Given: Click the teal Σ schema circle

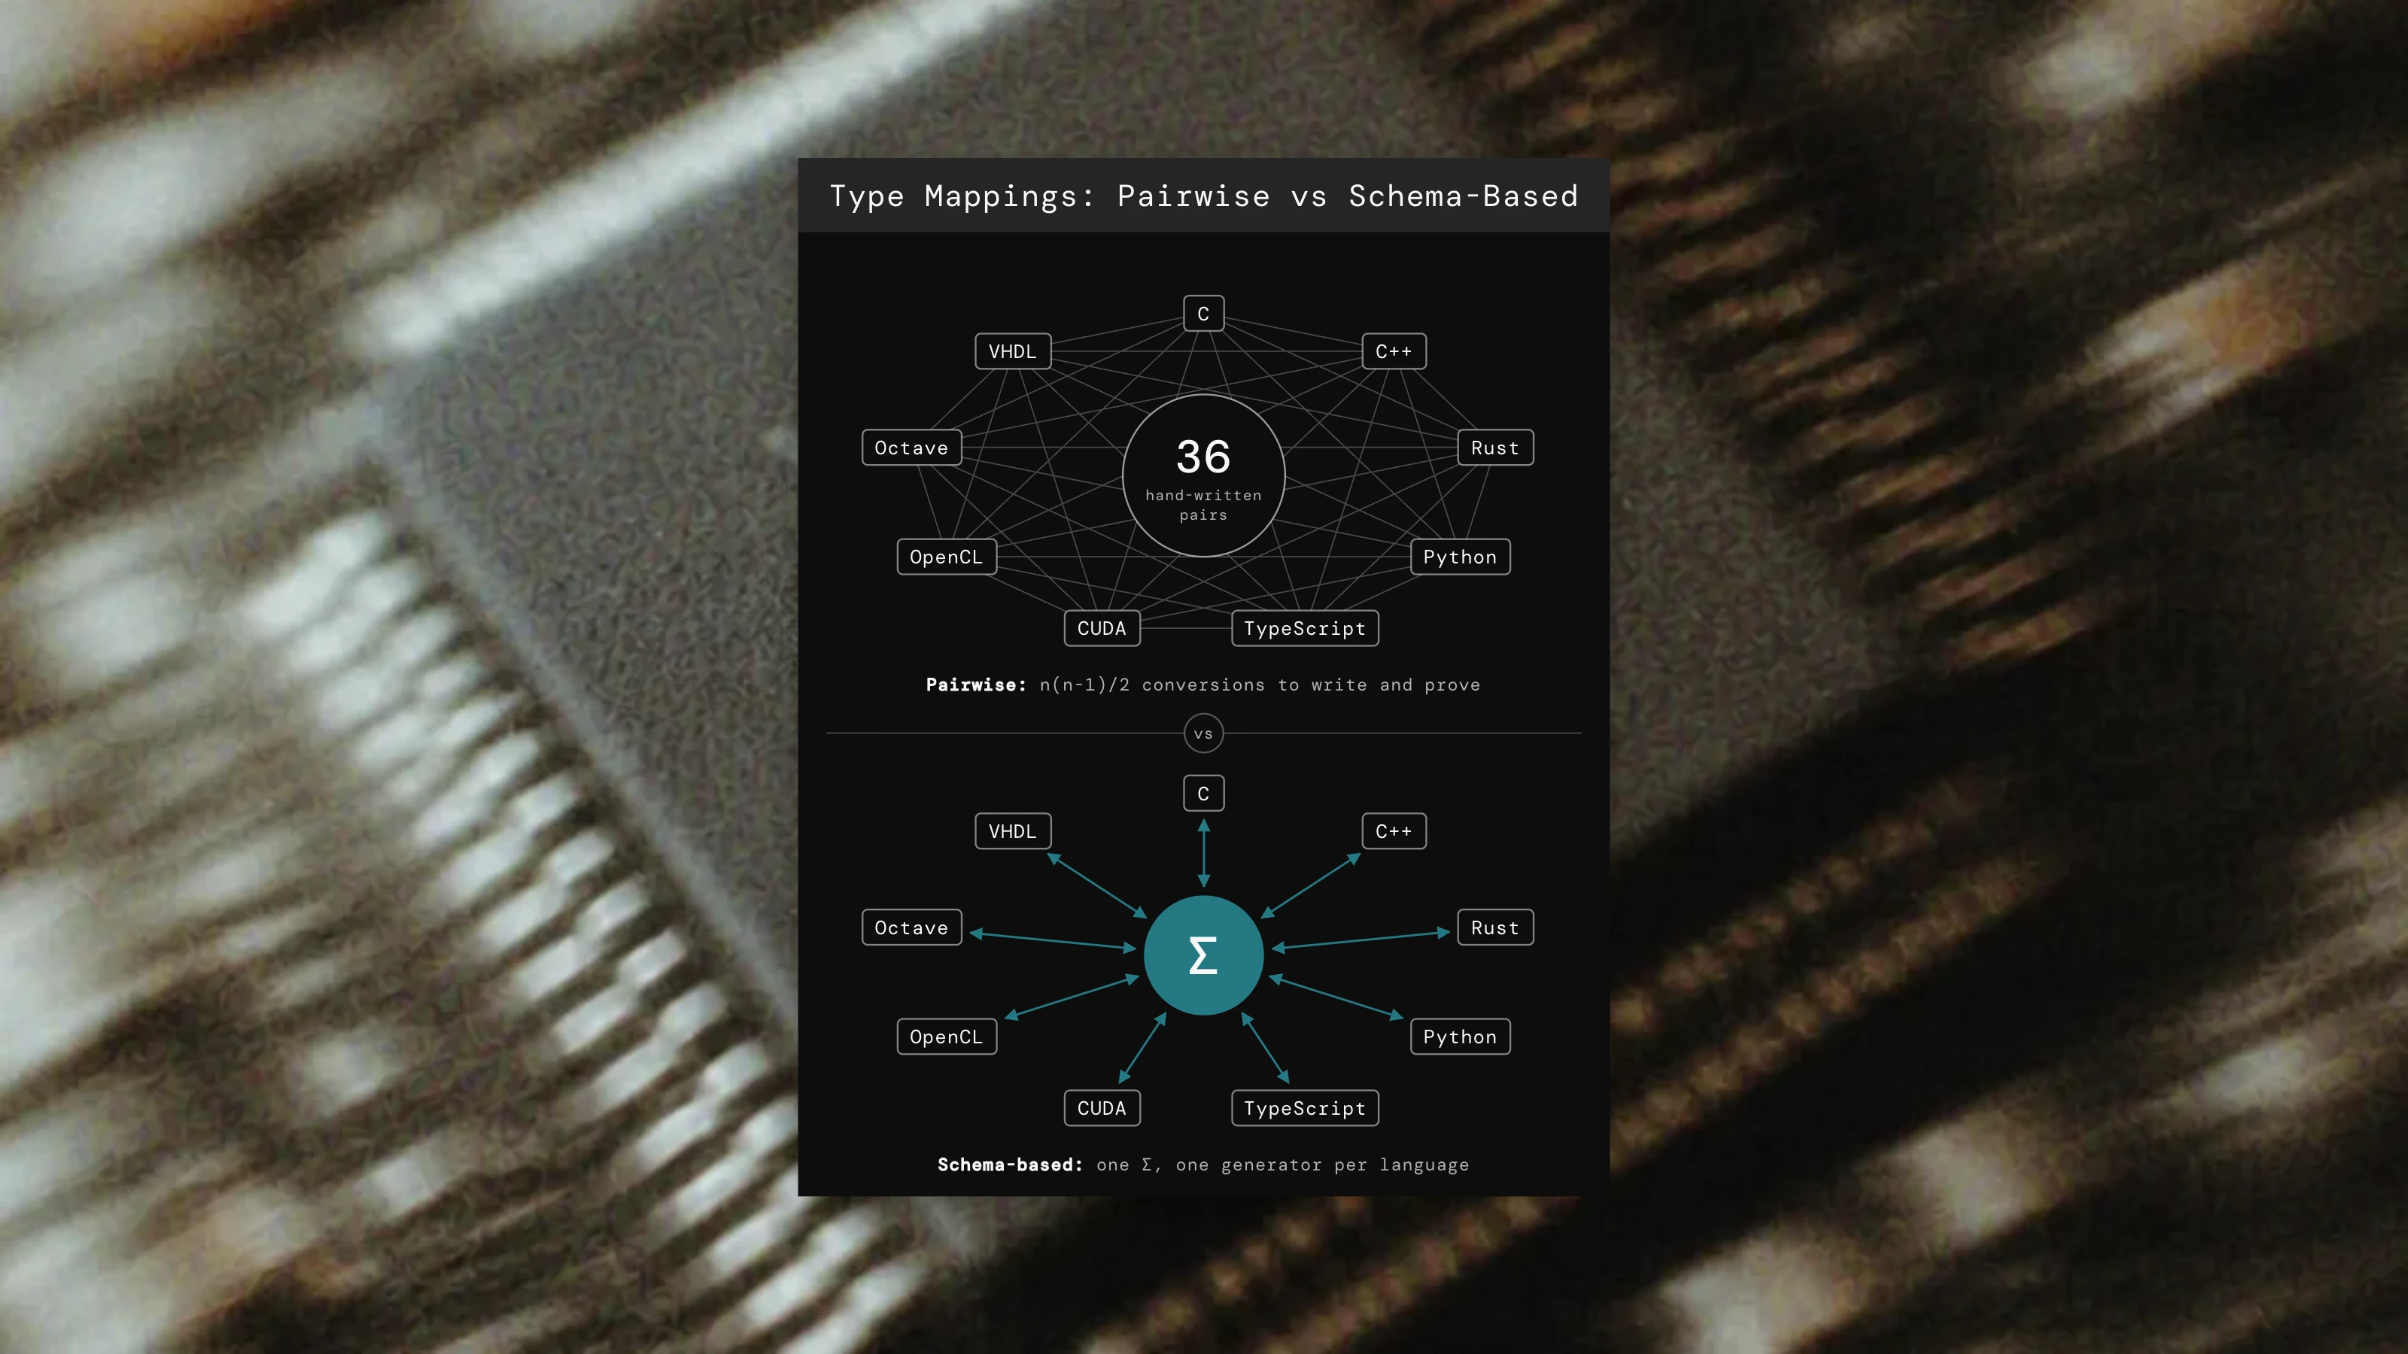Looking at the screenshot, I should pos(1203,955).
